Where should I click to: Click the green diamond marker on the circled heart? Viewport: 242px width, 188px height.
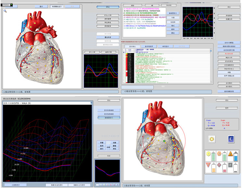click(x=164, y=141)
